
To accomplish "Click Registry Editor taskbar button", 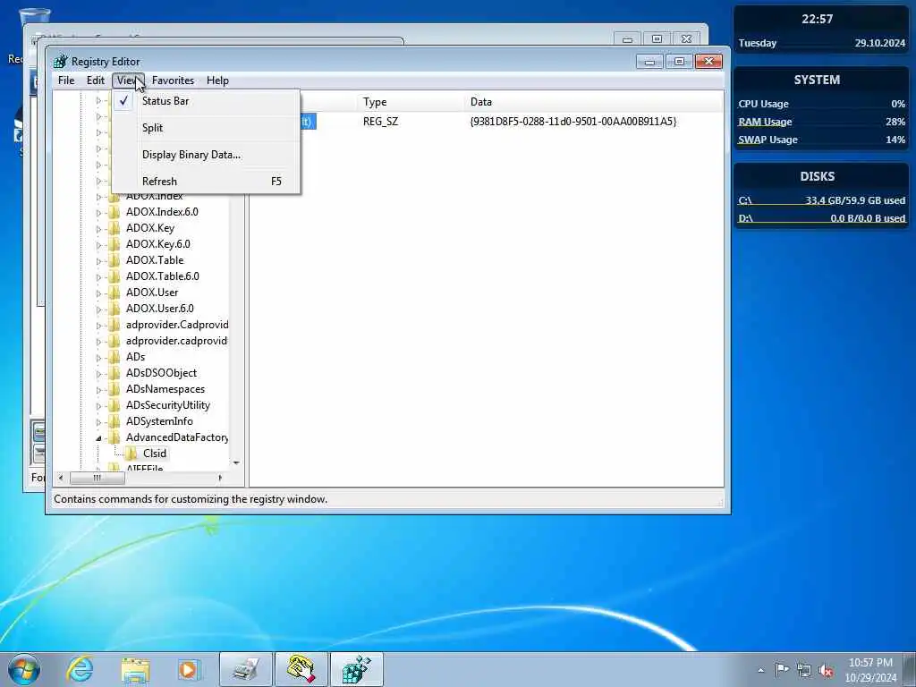I will pos(356,669).
